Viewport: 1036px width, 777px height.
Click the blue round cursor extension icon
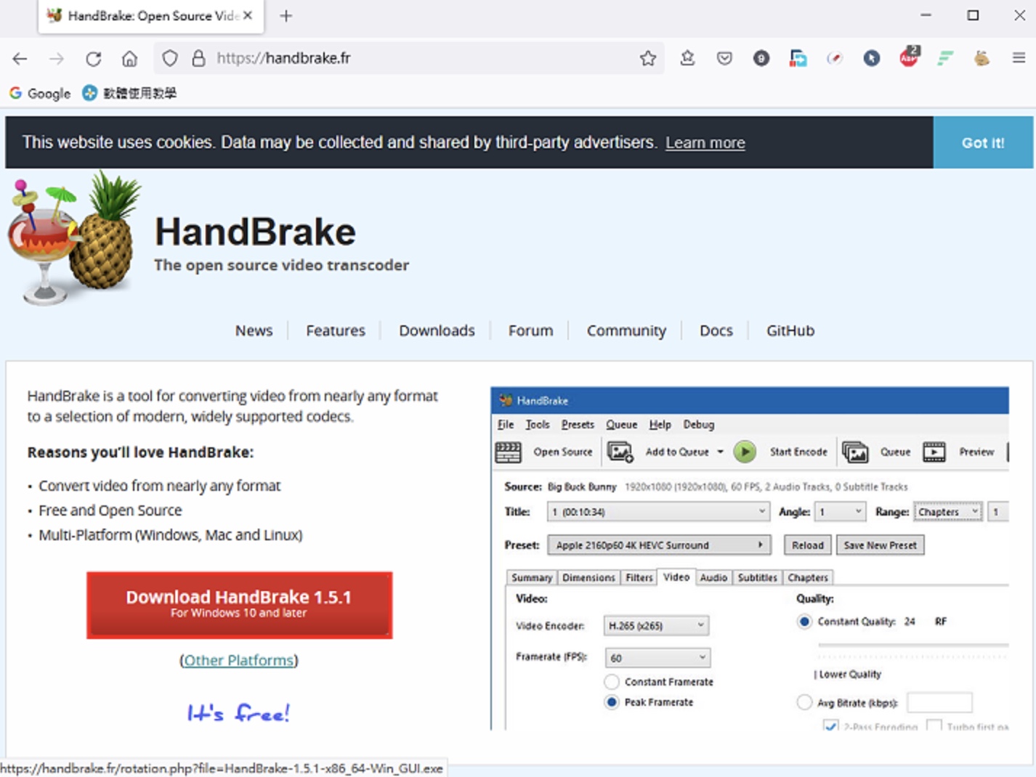(x=872, y=58)
